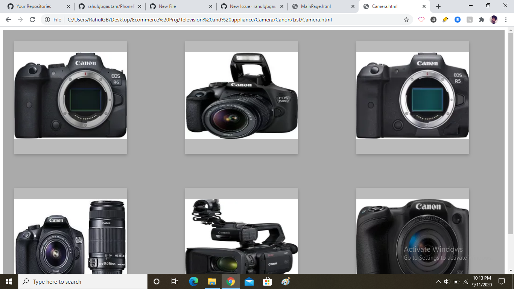The image size is (514, 289).
Task: Click the scrollbar down arrow
Action: [x=511, y=270]
